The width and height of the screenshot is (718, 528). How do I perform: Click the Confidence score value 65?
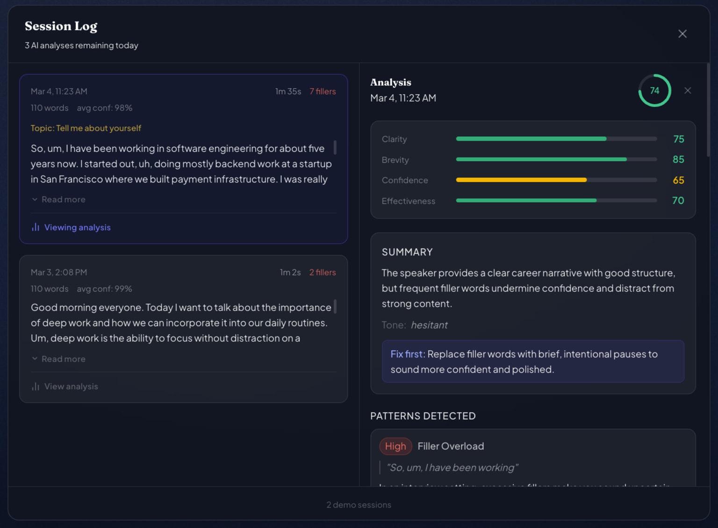point(678,180)
